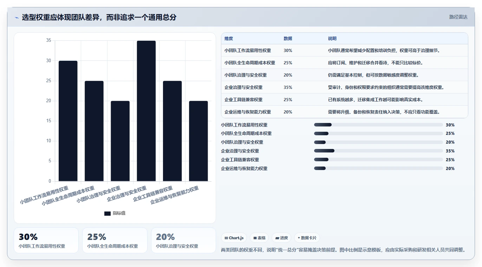Select the bar for 小团队工作流易用性权重
482x267 pixels.
tap(68, 121)
